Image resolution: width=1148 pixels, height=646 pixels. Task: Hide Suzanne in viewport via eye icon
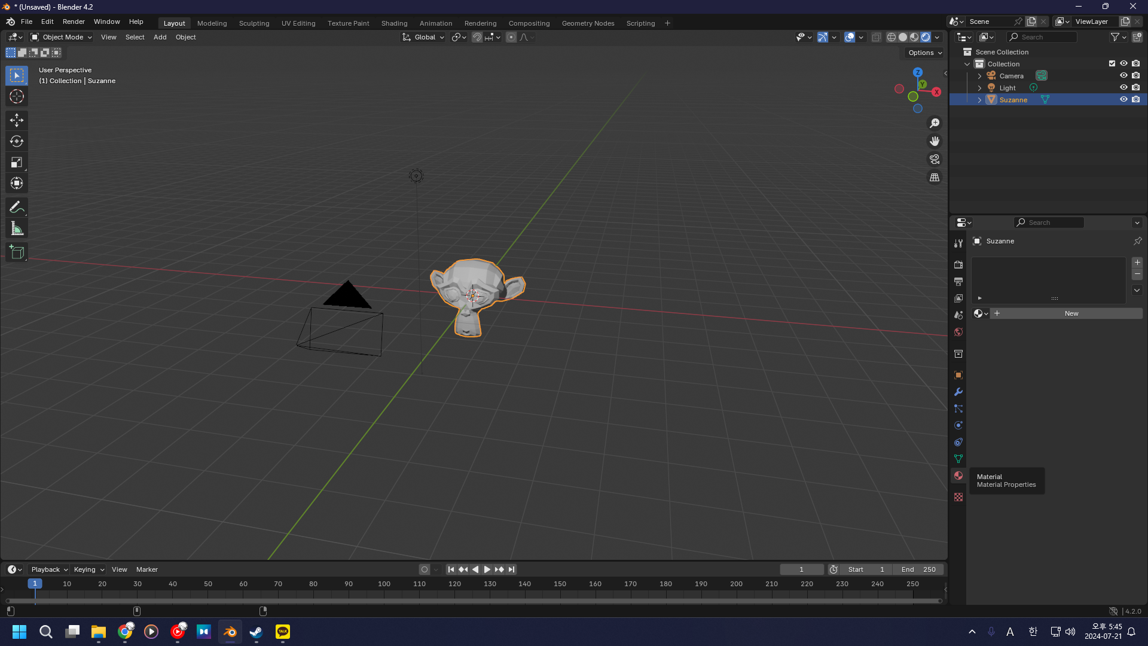tap(1123, 99)
